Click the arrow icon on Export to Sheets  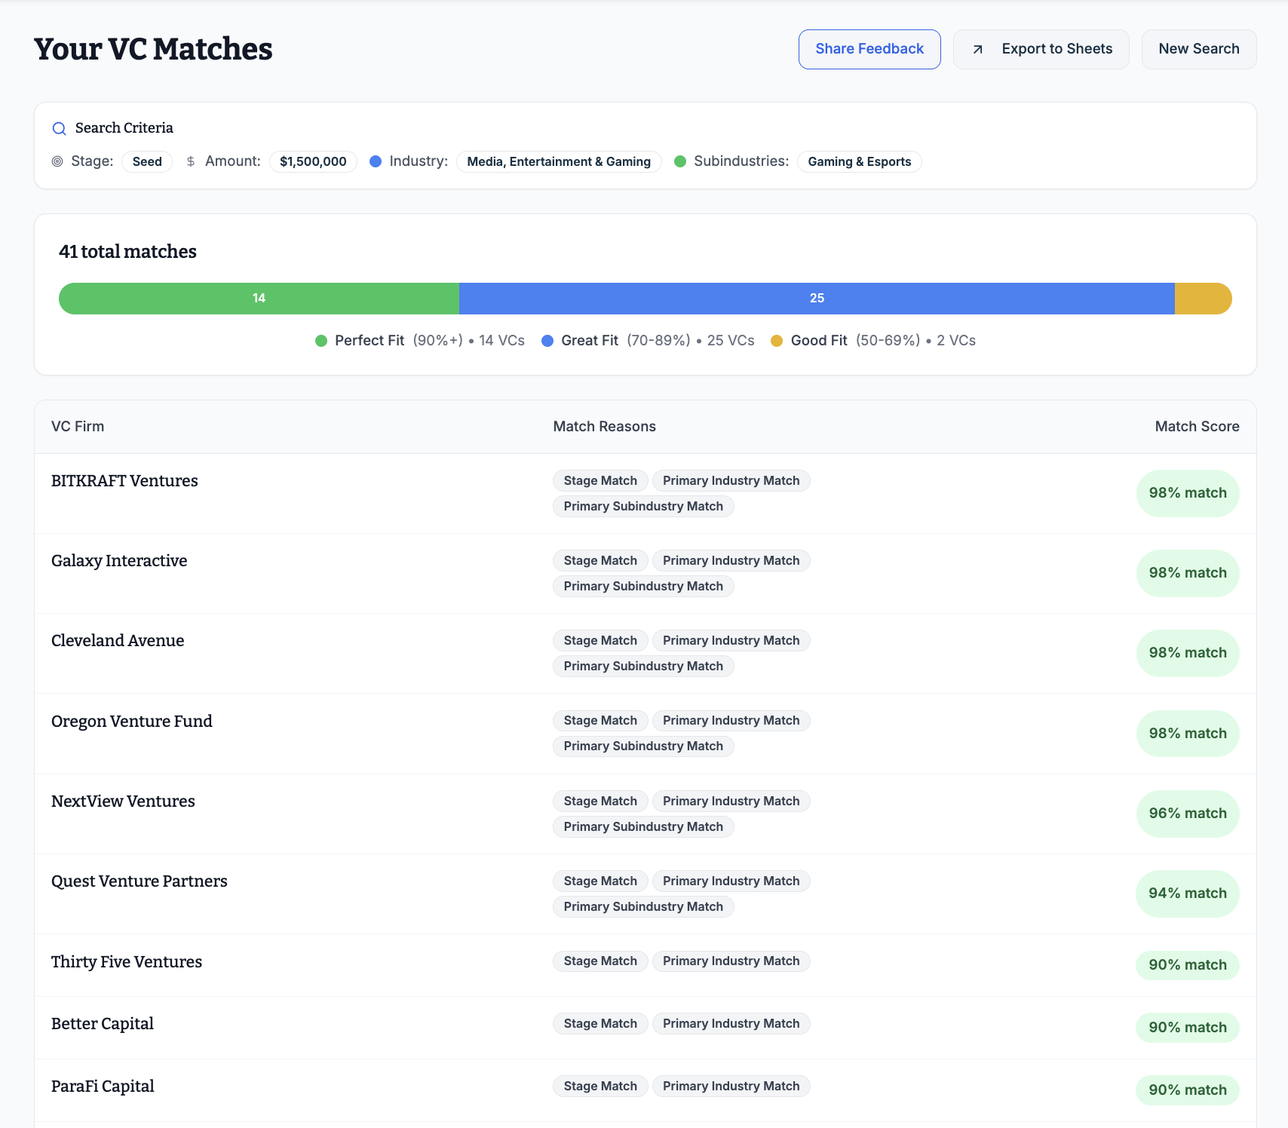click(978, 49)
